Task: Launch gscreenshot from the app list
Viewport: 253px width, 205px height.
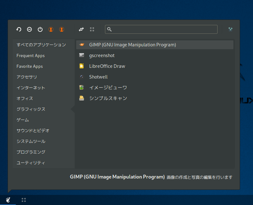Action: coord(155,56)
